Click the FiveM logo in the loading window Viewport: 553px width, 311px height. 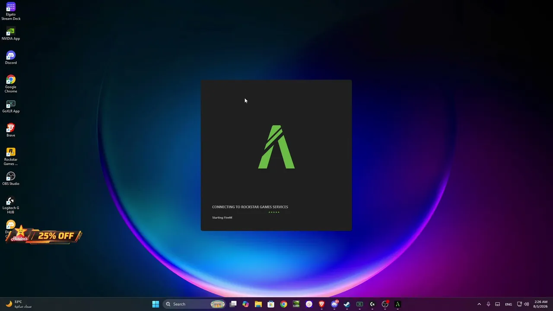pos(276,147)
